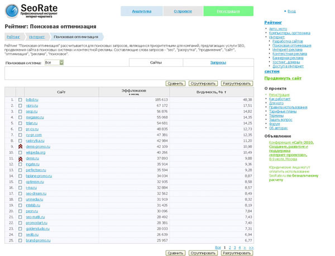Screen dimensions: 335x256
Task: Open the goldenstudio.ru site link
Action: [37, 229]
